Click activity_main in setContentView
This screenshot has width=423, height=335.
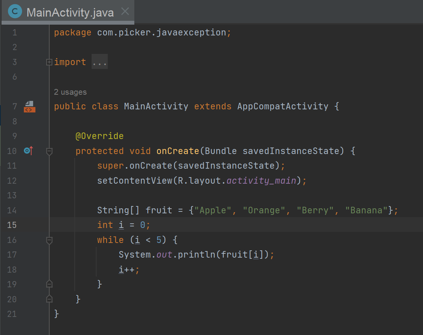click(x=261, y=180)
